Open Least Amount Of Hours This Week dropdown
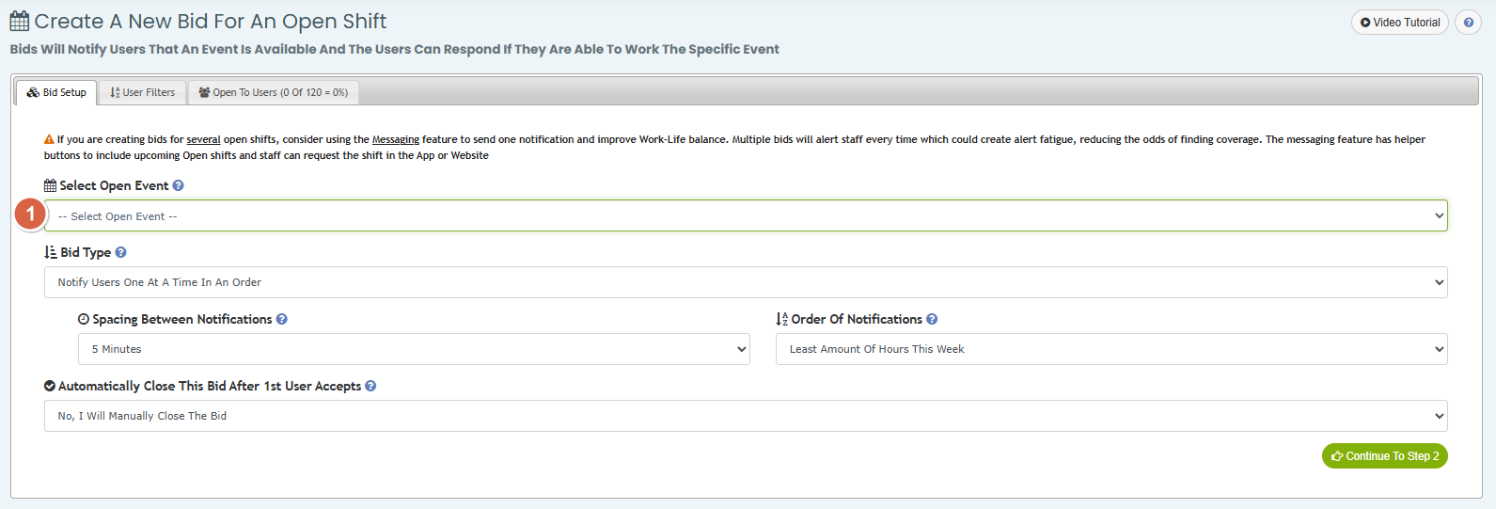Image resolution: width=1496 pixels, height=509 pixels. (1111, 349)
